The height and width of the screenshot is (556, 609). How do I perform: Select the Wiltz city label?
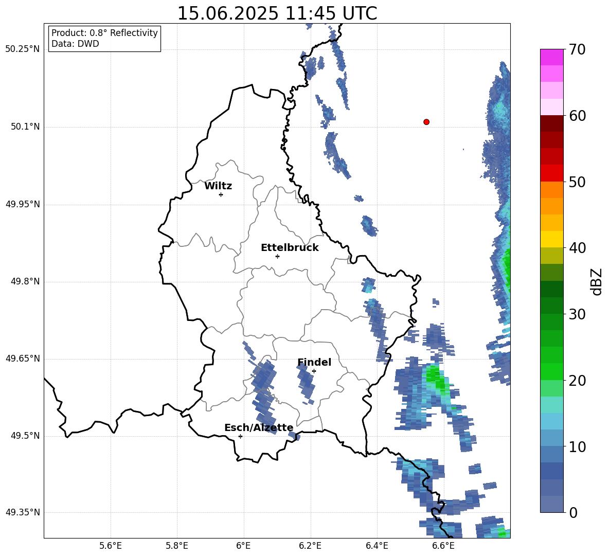point(218,186)
